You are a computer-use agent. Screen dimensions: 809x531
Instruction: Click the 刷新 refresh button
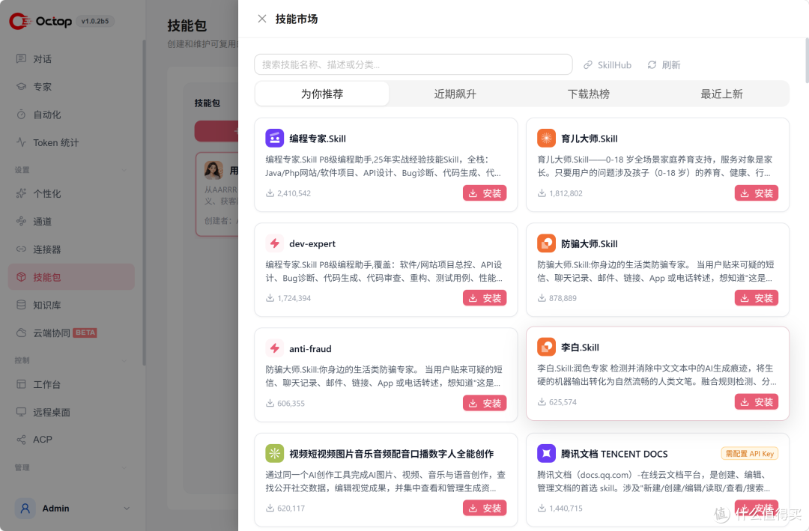[x=664, y=65]
